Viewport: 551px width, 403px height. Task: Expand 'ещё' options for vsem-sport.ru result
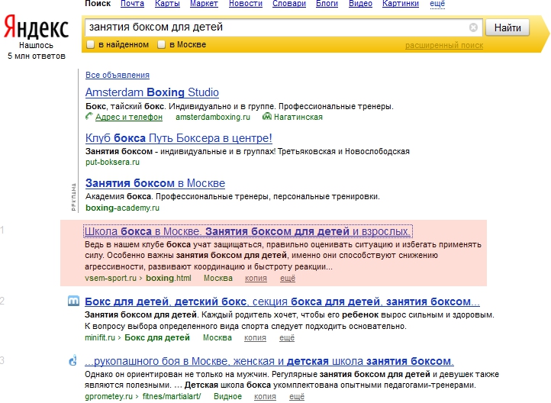click(288, 279)
